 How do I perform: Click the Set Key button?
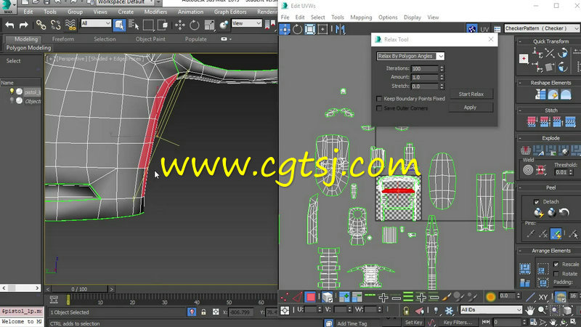click(413, 323)
